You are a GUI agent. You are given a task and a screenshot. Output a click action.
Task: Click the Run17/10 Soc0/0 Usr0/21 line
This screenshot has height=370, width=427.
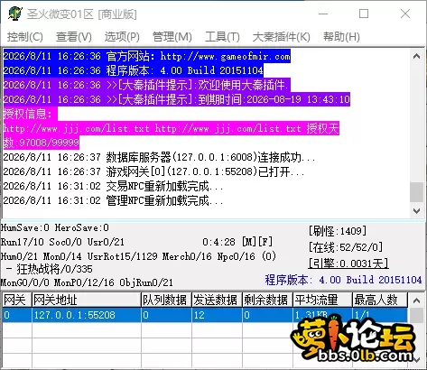(x=62, y=242)
